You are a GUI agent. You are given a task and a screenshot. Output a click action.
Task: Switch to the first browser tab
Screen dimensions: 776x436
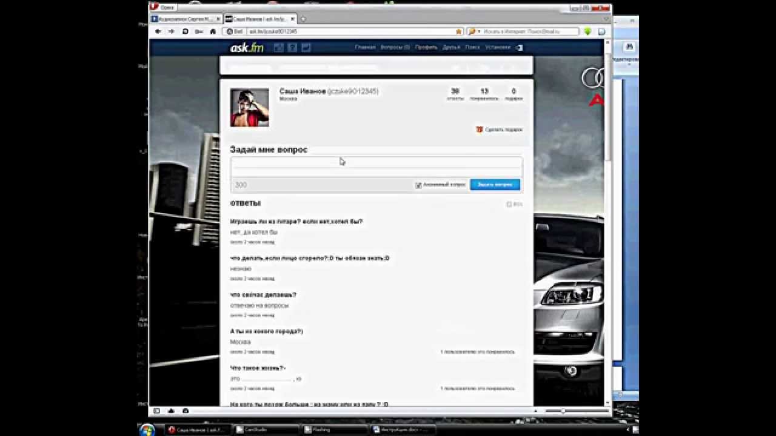tap(186, 19)
